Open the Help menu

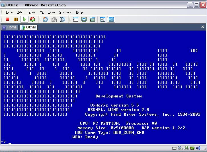tap(79, 12)
